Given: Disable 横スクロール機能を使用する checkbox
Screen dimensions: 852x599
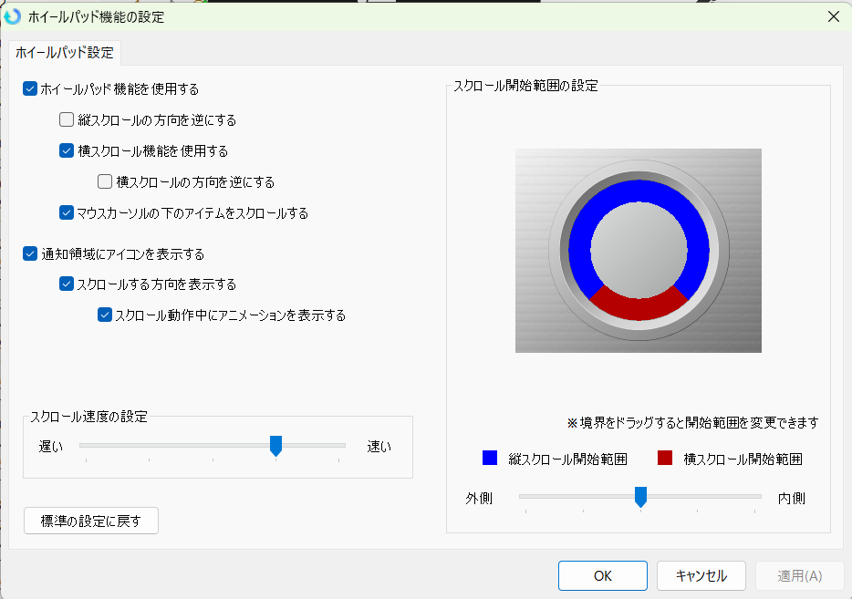Looking at the screenshot, I should 66,150.
